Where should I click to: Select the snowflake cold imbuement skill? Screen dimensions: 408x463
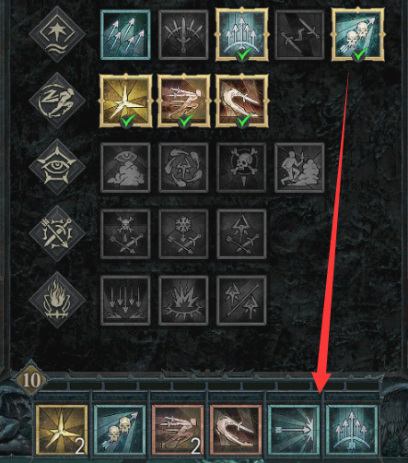coord(183,234)
